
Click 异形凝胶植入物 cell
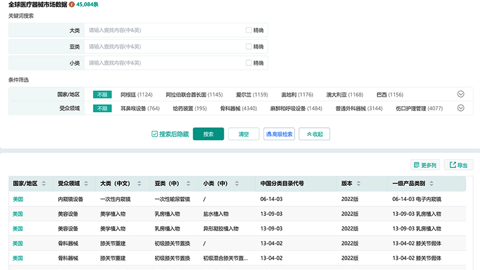coord(221,229)
